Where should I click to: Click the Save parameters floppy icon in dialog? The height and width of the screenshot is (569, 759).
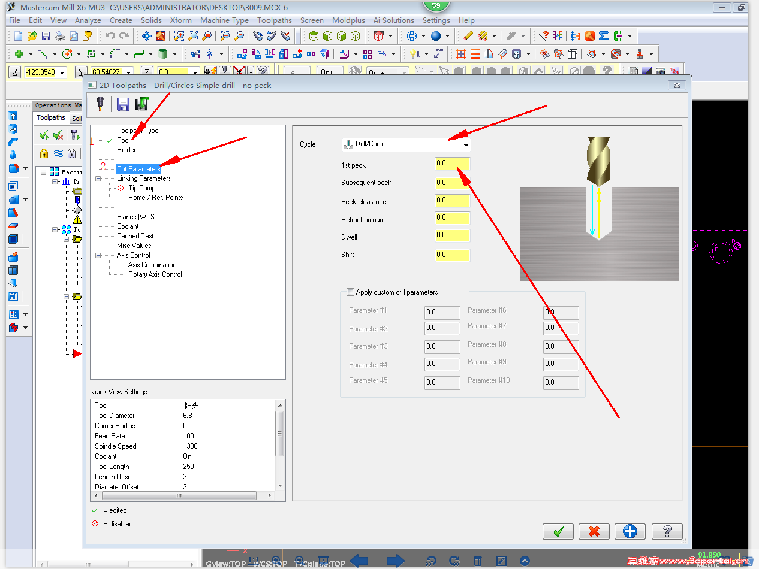point(123,104)
